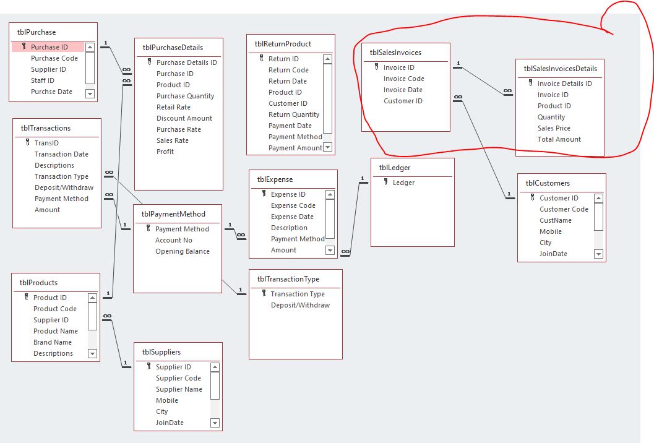Screen dimensions: 654x443
Task: Select the Total Amount field
Action: click(x=559, y=139)
